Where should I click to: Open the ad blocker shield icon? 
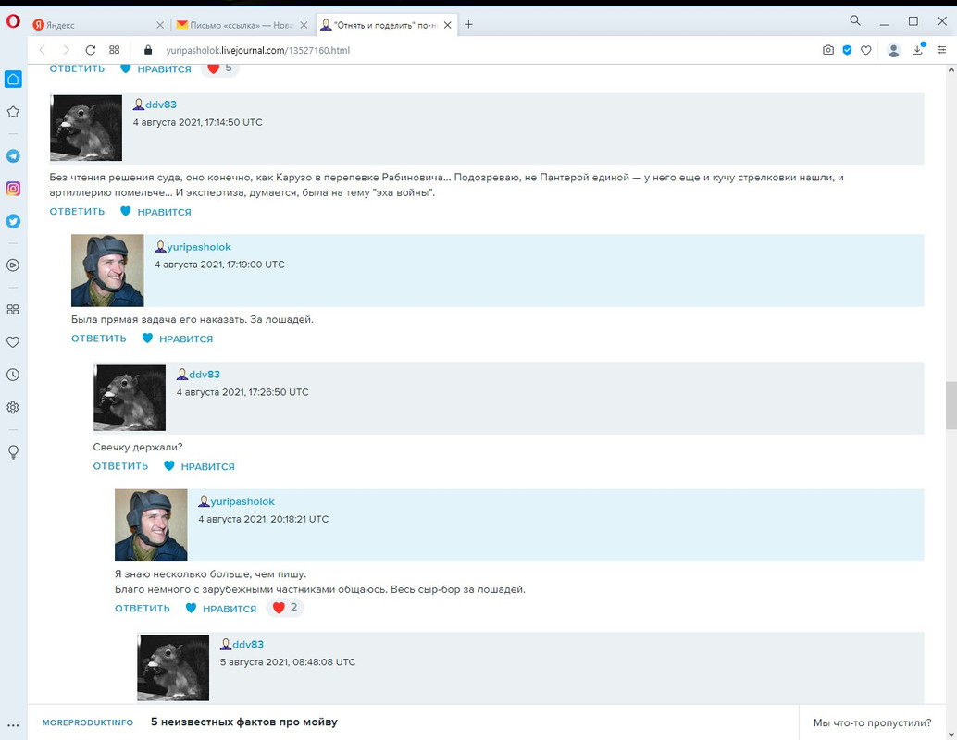tap(847, 50)
